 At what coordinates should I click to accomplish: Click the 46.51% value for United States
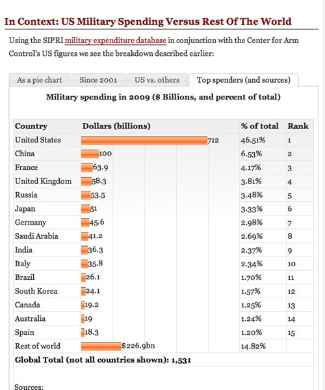coord(253,140)
